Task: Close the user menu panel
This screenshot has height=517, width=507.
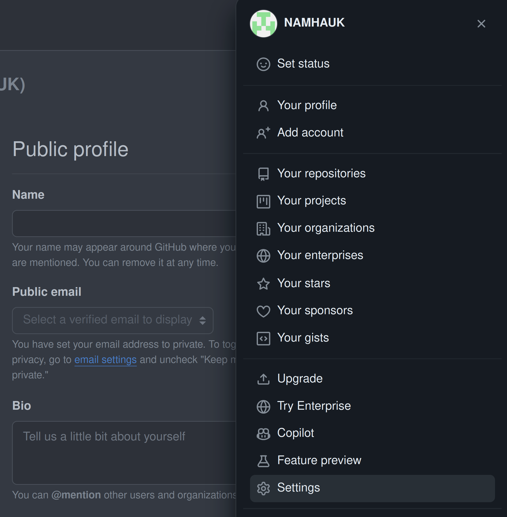Action: coord(481,24)
